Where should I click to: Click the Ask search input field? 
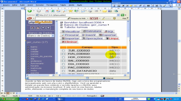51,19
